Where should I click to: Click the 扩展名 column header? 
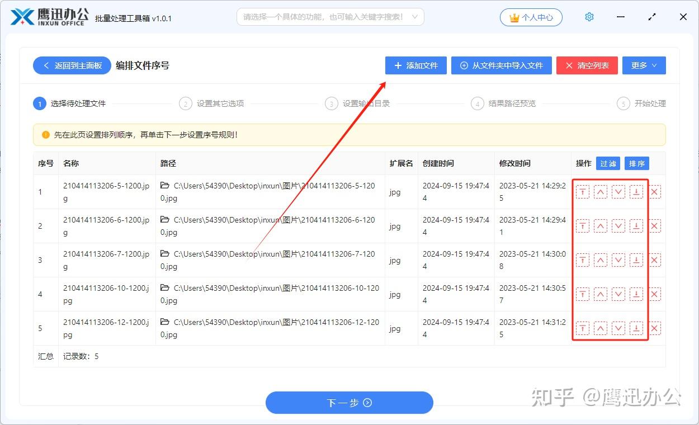[402, 163]
